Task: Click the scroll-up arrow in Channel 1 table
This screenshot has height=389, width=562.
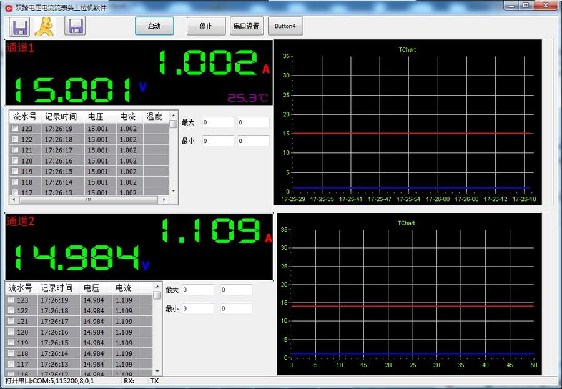Action: click(173, 116)
